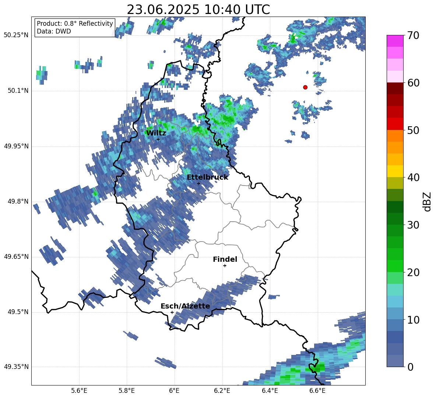Select the Ettelbruck city label
The image size is (436, 398).
[207, 177]
